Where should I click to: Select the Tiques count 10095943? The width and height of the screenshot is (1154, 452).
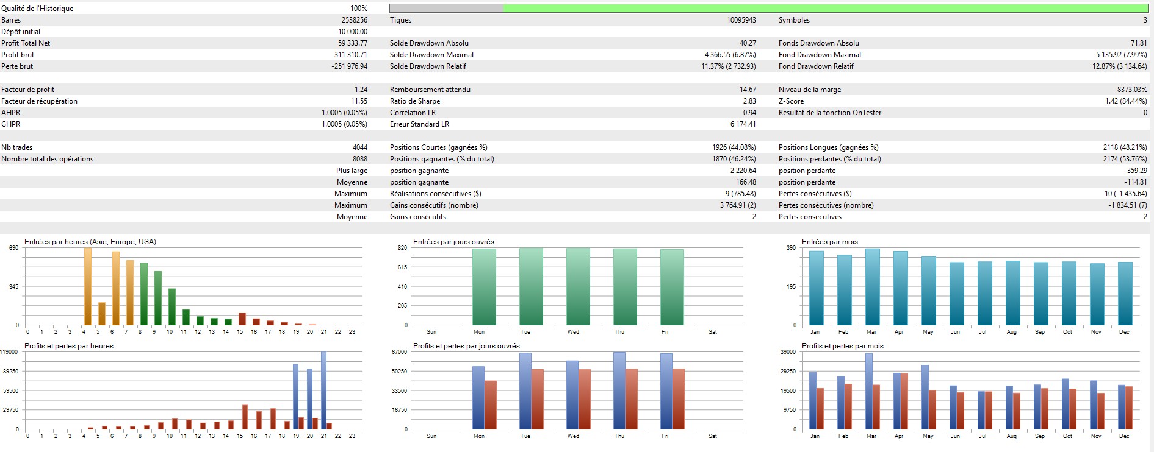pos(741,20)
